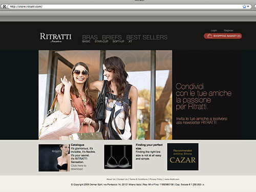Image resolution: width=256 pixels, height=192 pixels.
Task: Open the bra illustration thumbnail
Action: tap(118, 157)
